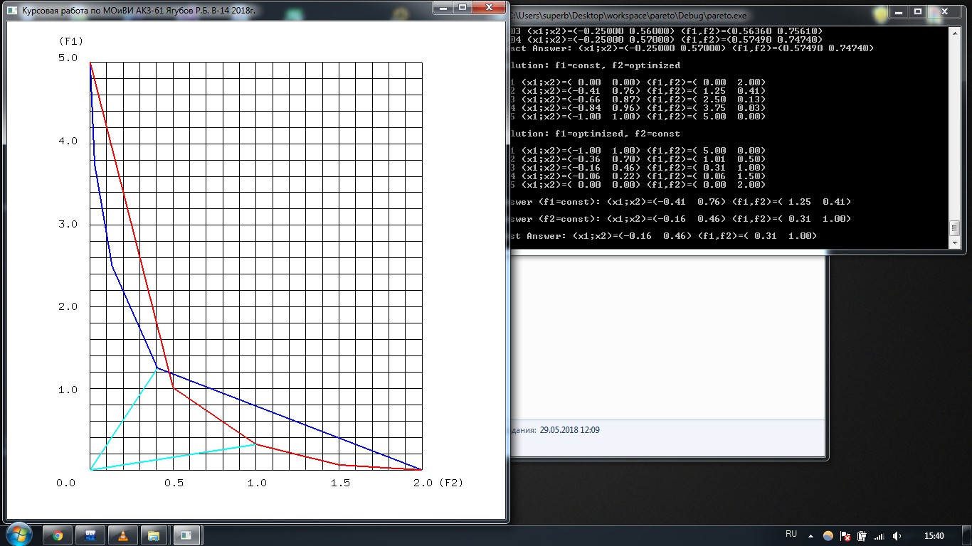972x546 pixels.
Task: Click the console scrollbar down arrow
Action: pyautogui.click(x=955, y=242)
